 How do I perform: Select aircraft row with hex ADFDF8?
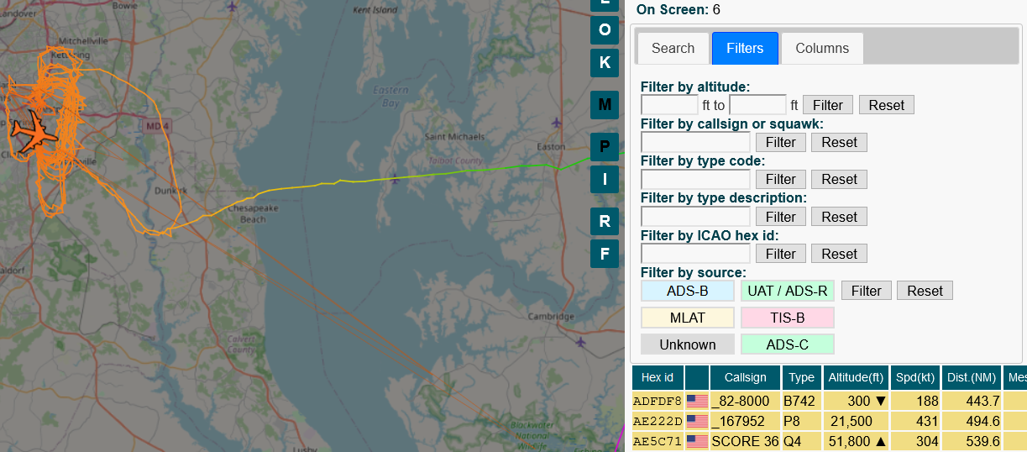click(x=830, y=401)
